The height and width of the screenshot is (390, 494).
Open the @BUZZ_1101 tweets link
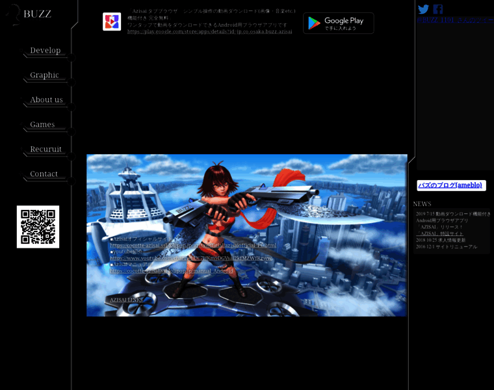coord(455,20)
